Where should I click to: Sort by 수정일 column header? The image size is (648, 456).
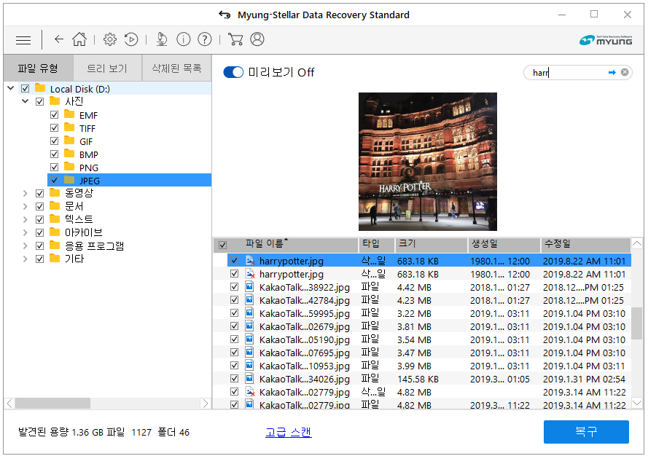point(585,245)
